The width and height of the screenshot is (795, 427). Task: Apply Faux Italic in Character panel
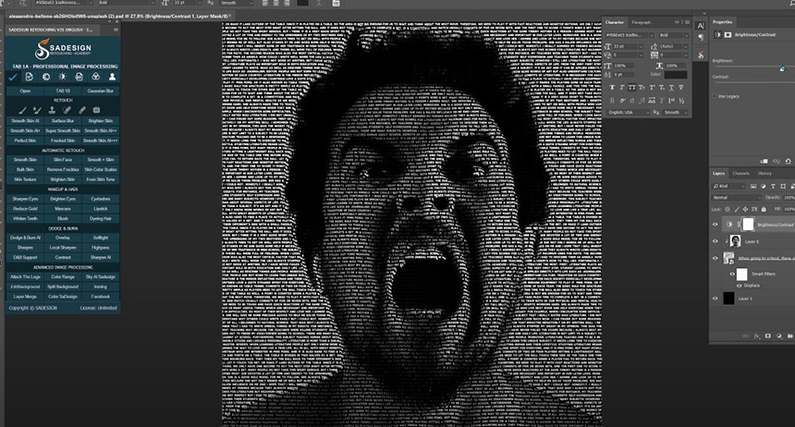point(622,88)
